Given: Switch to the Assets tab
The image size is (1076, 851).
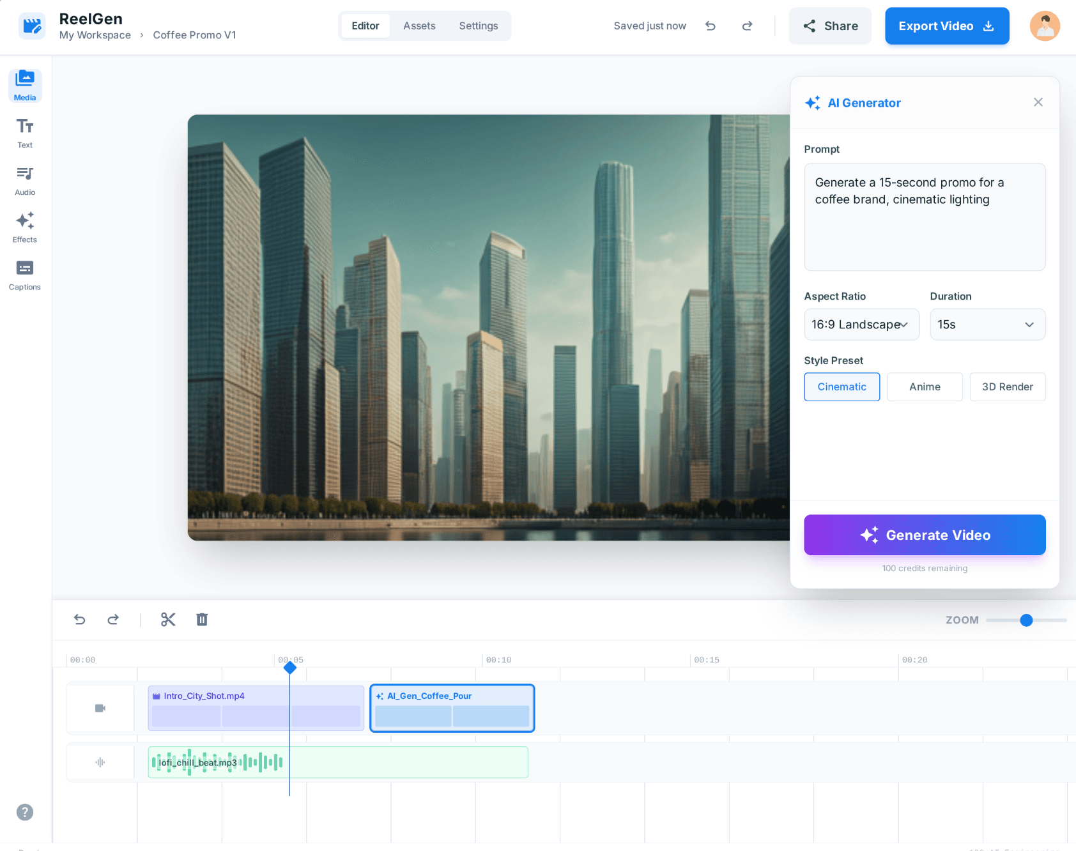Looking at the screenshot, I should pyautogui.click(x=419, y=26).
